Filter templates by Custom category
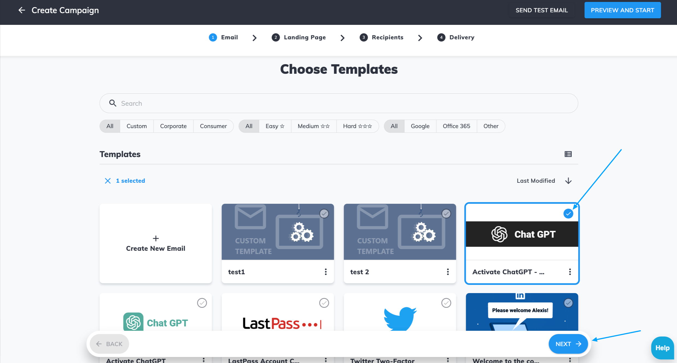The height and width of the screenshot is (363, 677). pyautogui.click(x=137, y=126)
